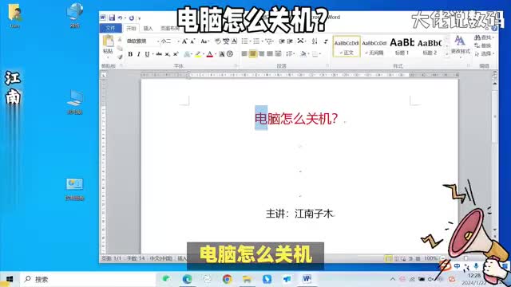
Task: Click the Format Painter icon
Action: (x=120, y=57)
